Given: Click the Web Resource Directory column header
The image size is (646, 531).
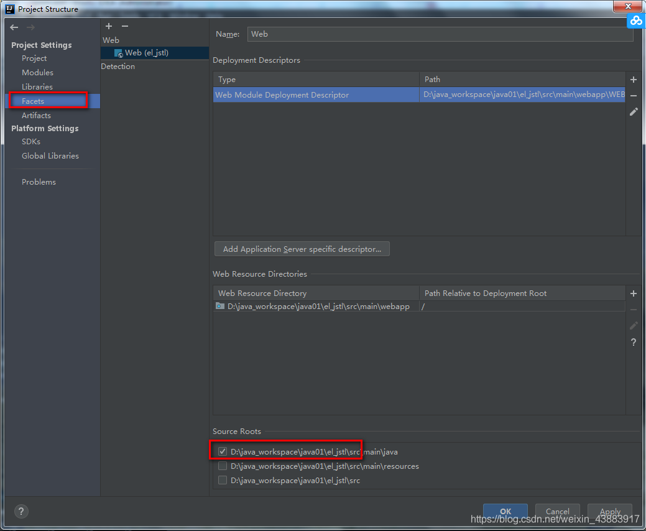Looking at the screenshot, I should [x=316, y=293].
